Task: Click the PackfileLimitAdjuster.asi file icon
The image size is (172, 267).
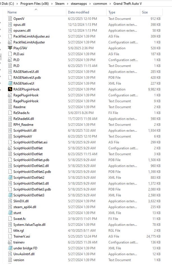Action: click(10, 36)
